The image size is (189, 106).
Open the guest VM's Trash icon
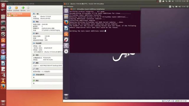(66, 96)
